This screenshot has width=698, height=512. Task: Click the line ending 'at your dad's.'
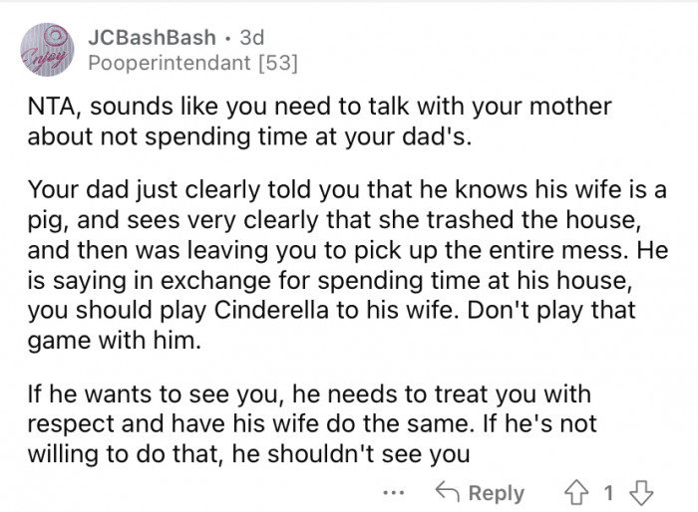click(249, 136)
